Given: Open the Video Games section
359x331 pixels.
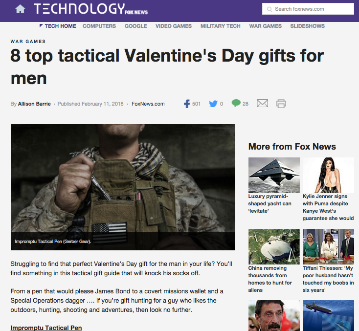Looking at the screenshot, I should pyautogui.click(x=174, y=26).
